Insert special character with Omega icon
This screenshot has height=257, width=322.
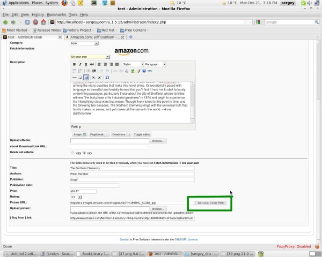pyautogui.click(x=107, y=78)
